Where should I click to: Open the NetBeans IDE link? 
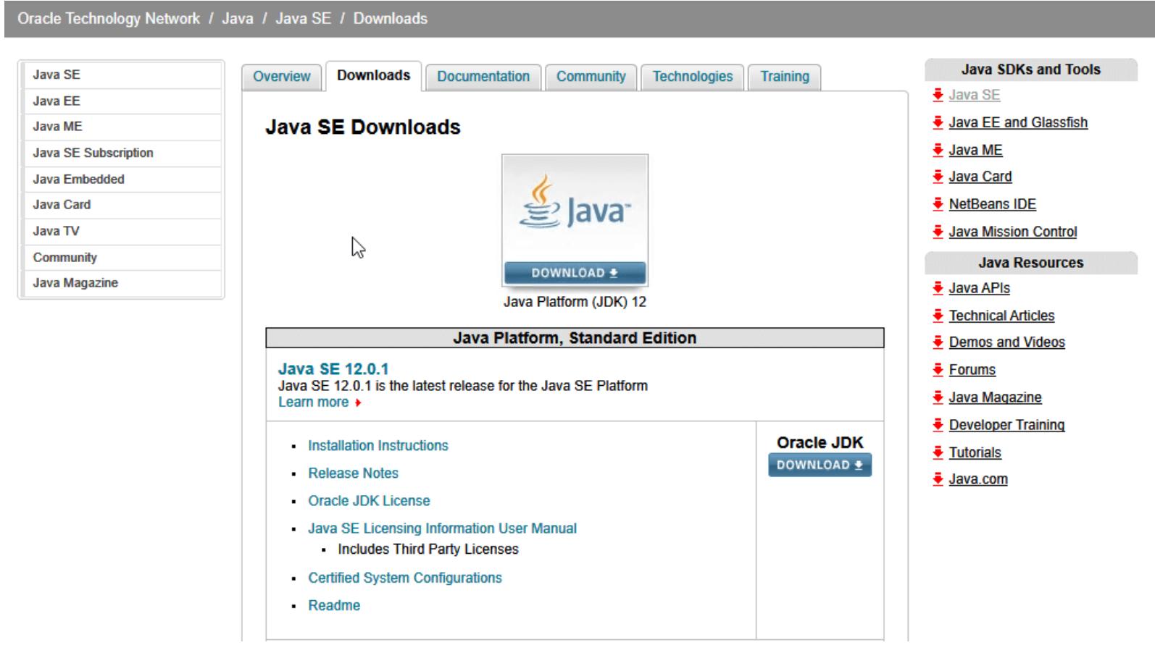tap(993, 204)
